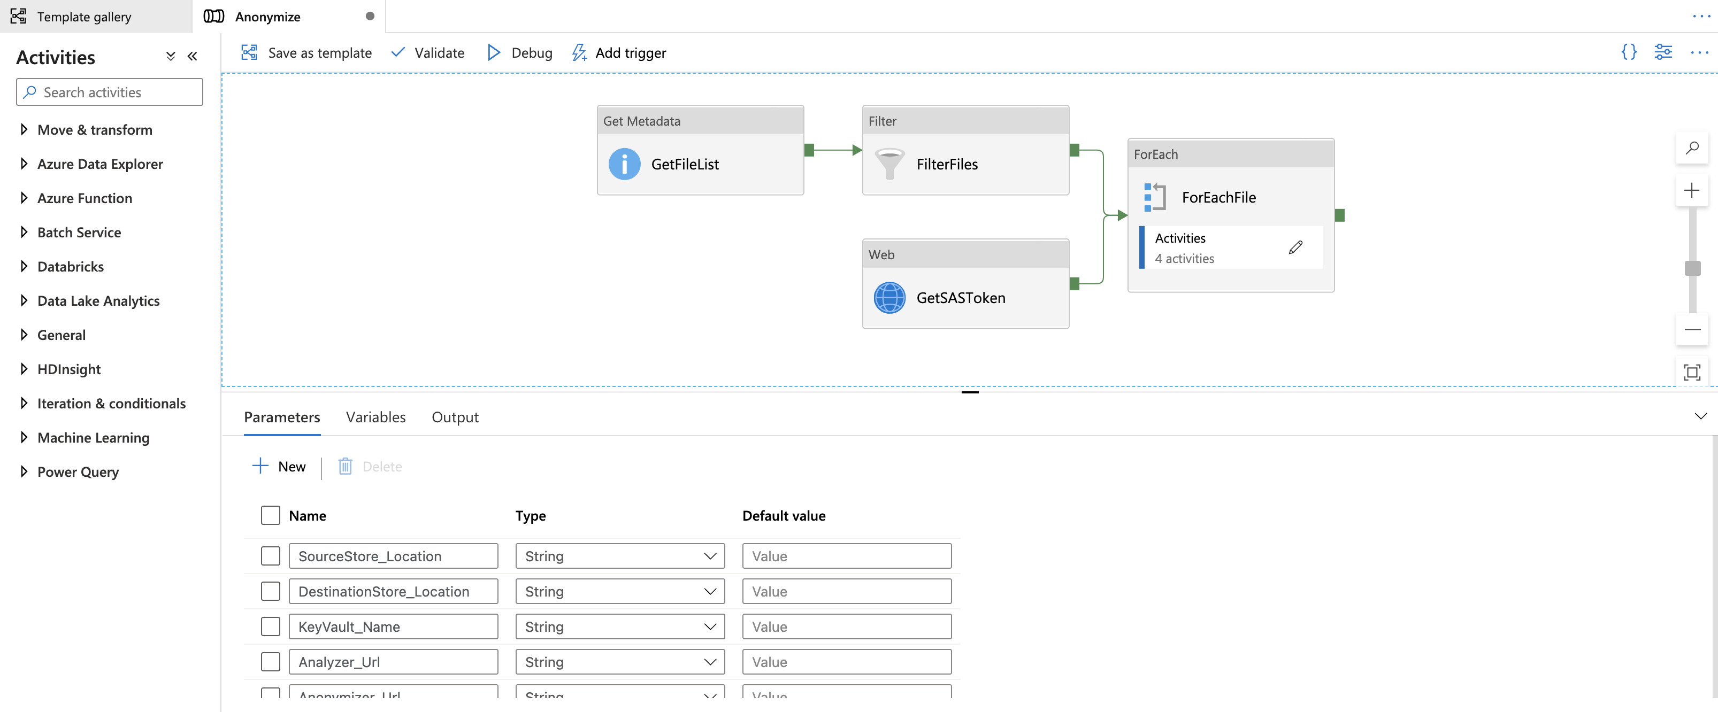The height and width of the screenshot is (712, 1718).
Task: Click the Anonymize pipeline tab icon
Action: point(213,16)
